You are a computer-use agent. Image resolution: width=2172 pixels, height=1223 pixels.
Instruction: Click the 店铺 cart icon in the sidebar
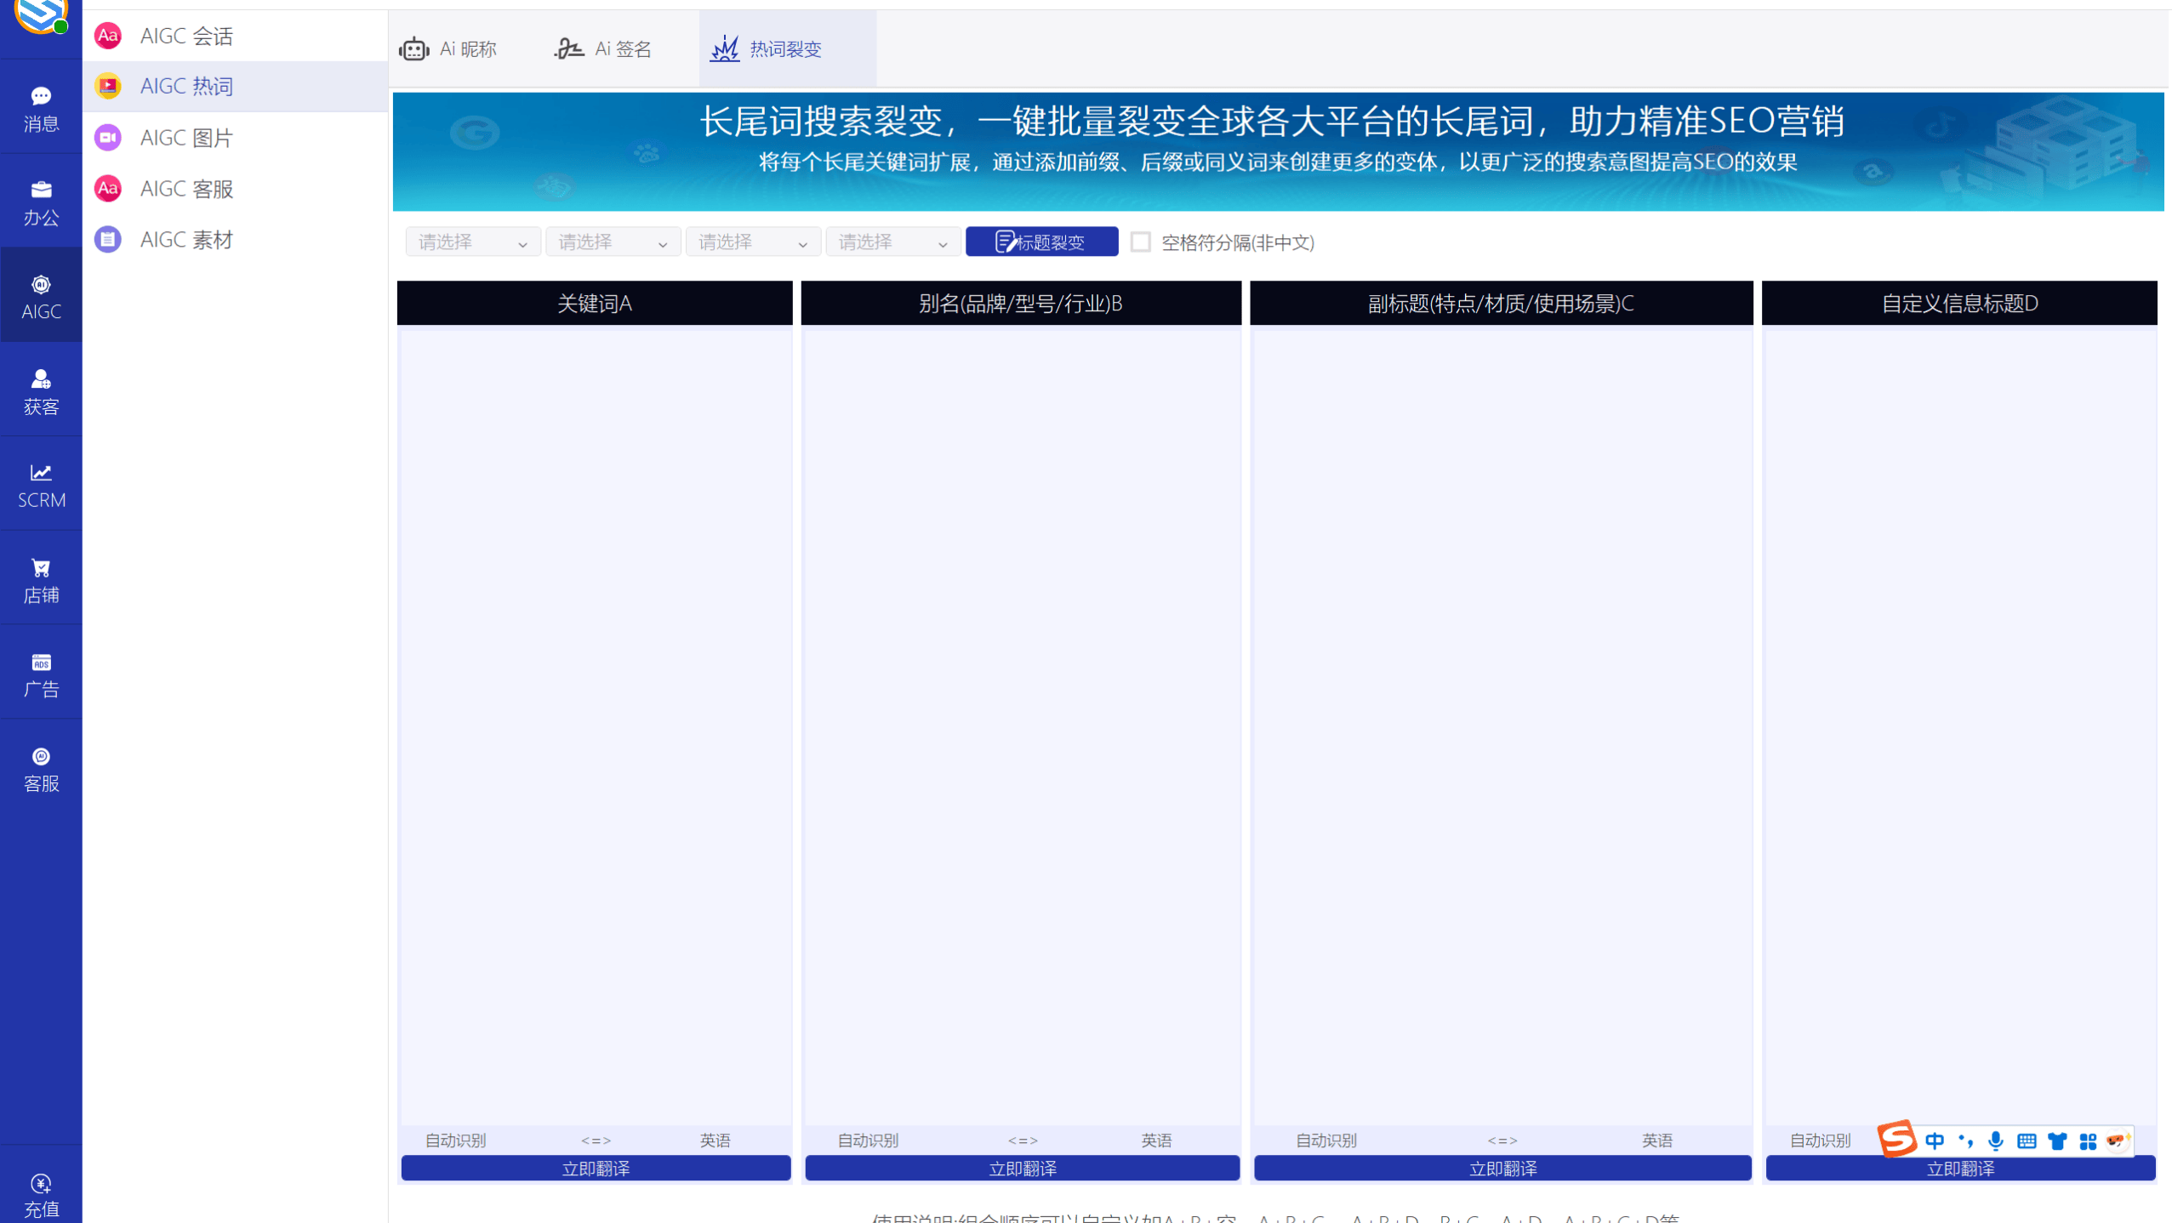[x=41, y=577]
